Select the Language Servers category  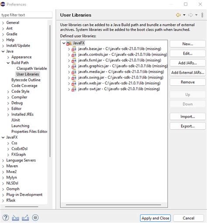click(21, 160)
